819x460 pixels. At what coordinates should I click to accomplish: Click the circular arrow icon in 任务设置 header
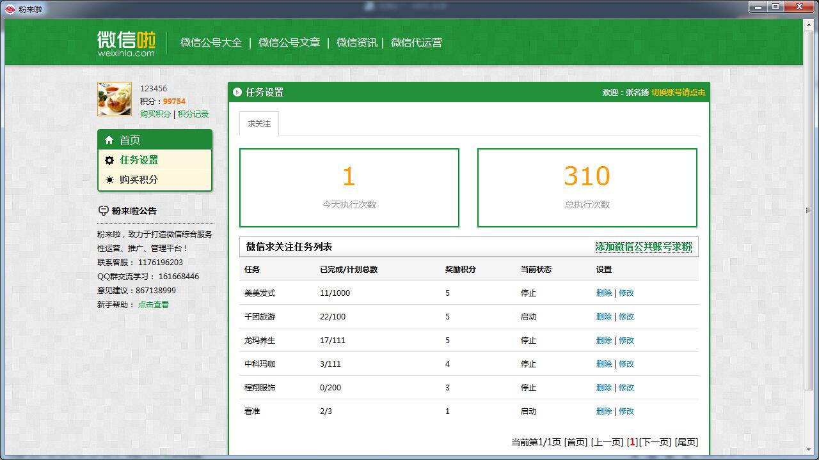pyautogui.click(x=237, y=92)
